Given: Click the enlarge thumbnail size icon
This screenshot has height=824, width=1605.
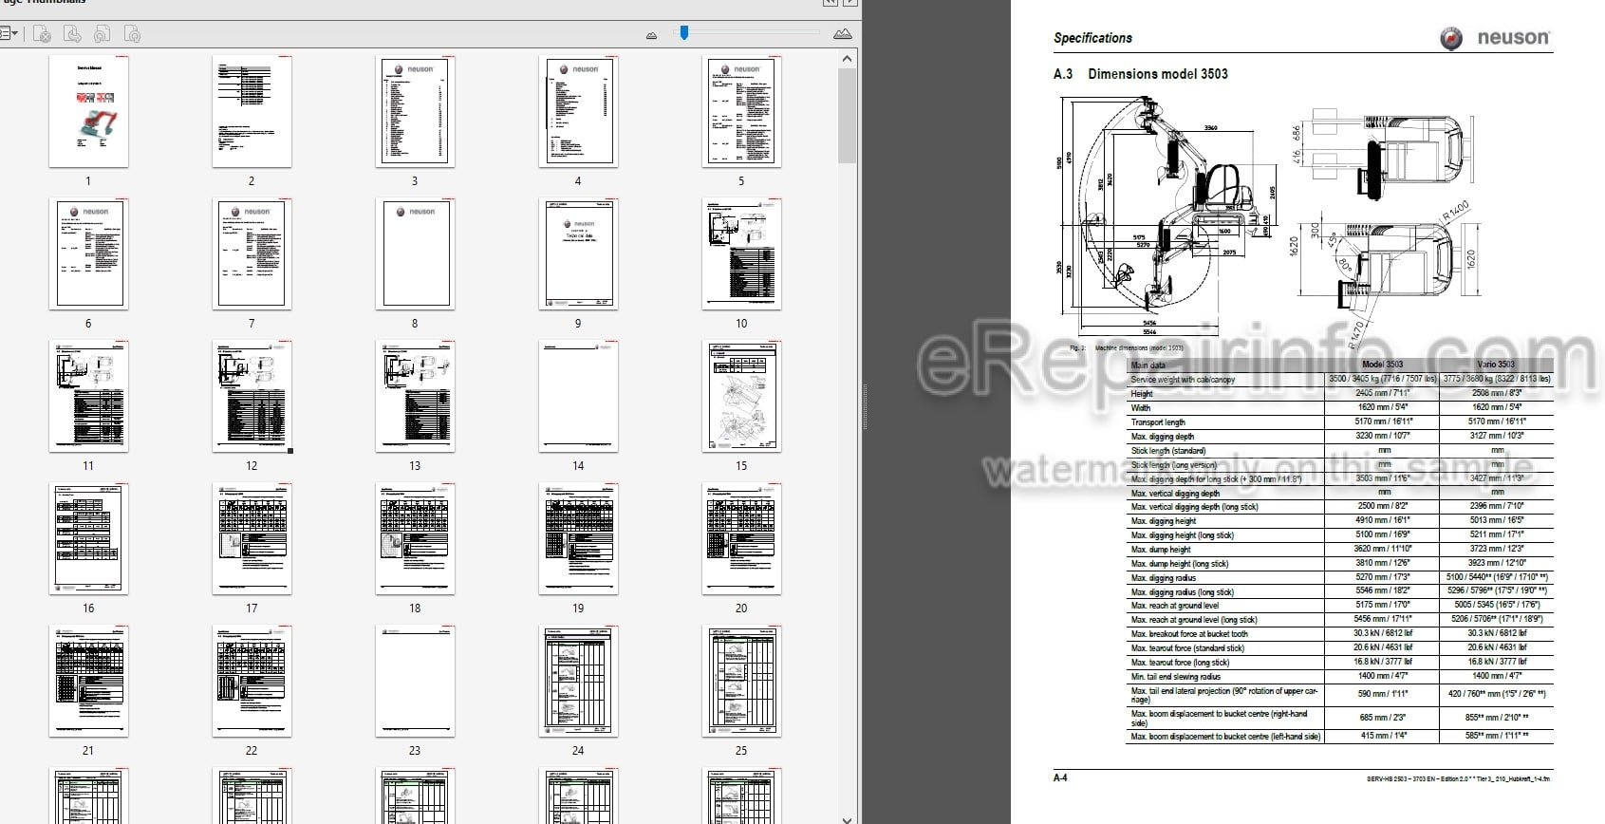Looking at the screenshot, I should [x=842, y=34].
